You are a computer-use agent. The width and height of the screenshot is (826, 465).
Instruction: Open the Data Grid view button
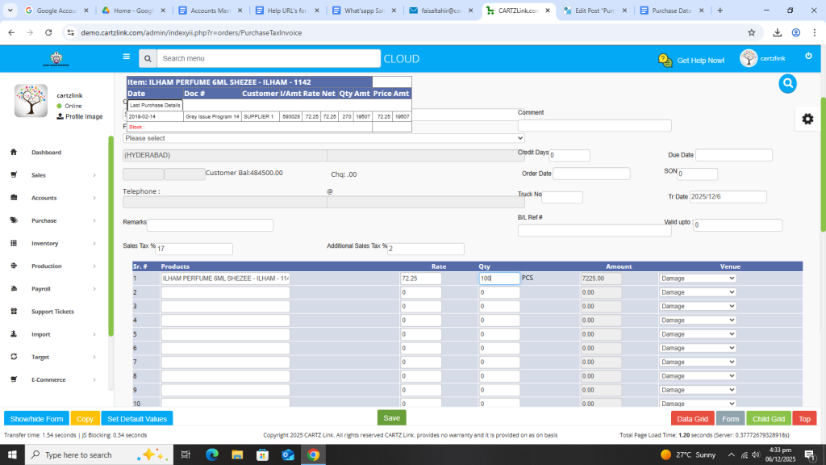click(692, 419)
